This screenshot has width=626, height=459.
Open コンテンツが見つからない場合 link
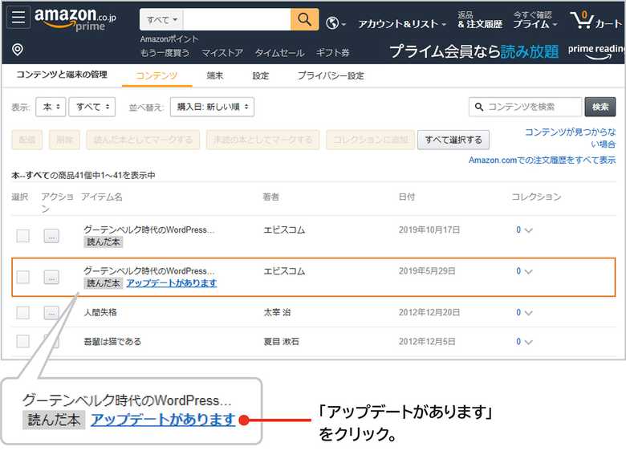click(x=570, y=138)
